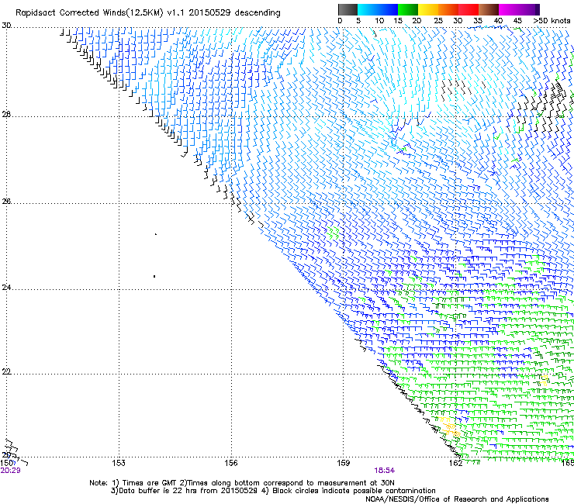
Task: Click the blue 10-15 knots legend segment
Action: tap(388, 9)
